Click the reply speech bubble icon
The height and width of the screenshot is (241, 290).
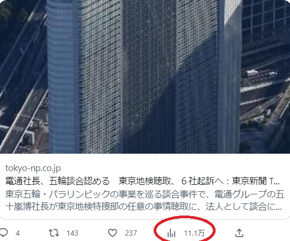click(3, 233)
